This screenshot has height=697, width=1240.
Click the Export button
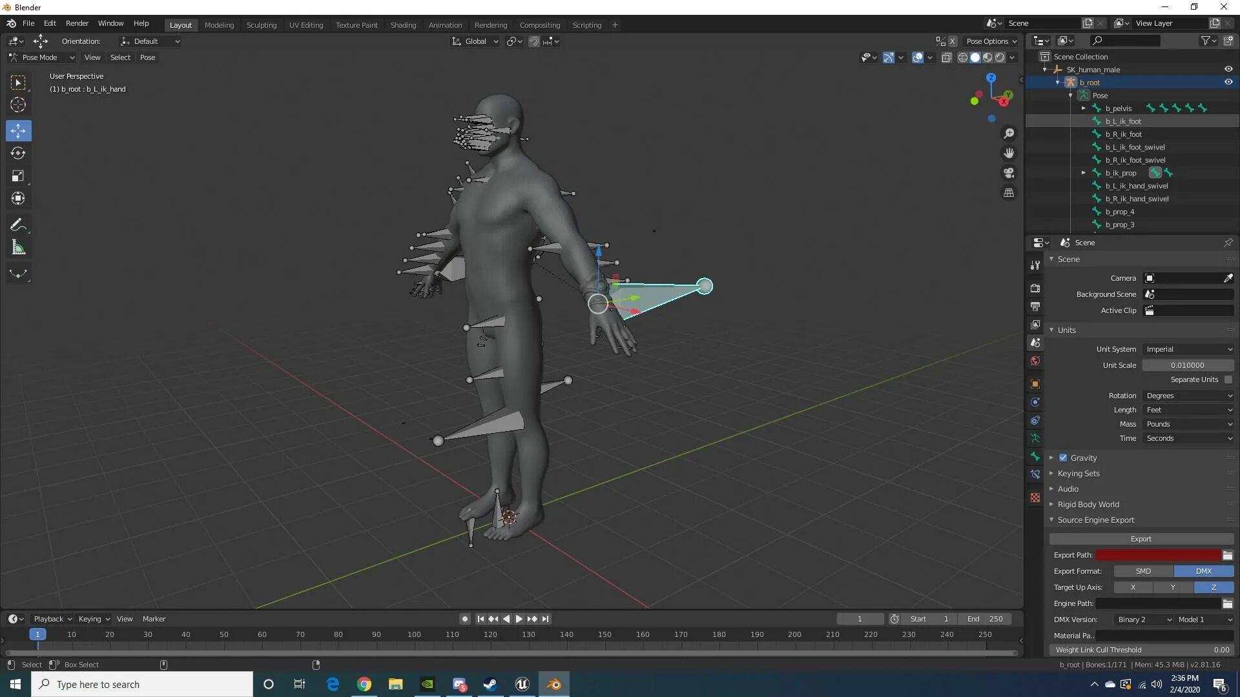(x=1141, y=539)
